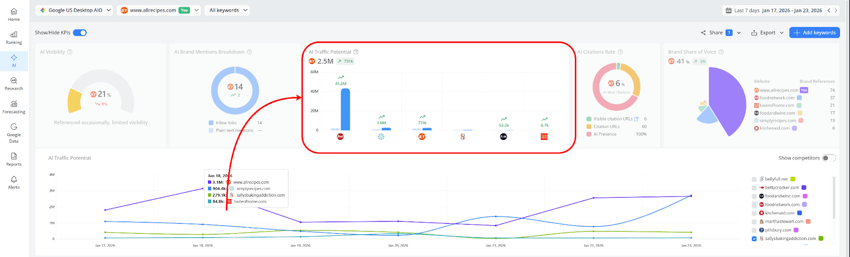
Task: Uncheck the sallysbakingaddiction.com checkbox
Action: [754, 238]
